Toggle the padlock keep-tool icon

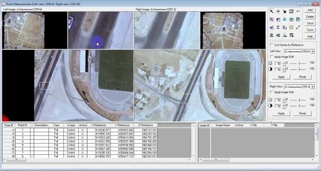285,12
